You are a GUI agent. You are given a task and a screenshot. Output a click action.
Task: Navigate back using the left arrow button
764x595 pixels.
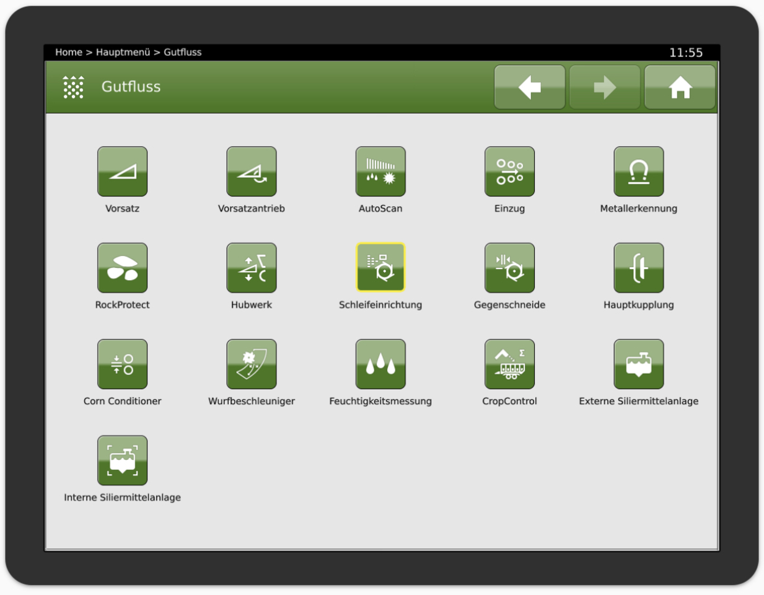pos(529,87)
